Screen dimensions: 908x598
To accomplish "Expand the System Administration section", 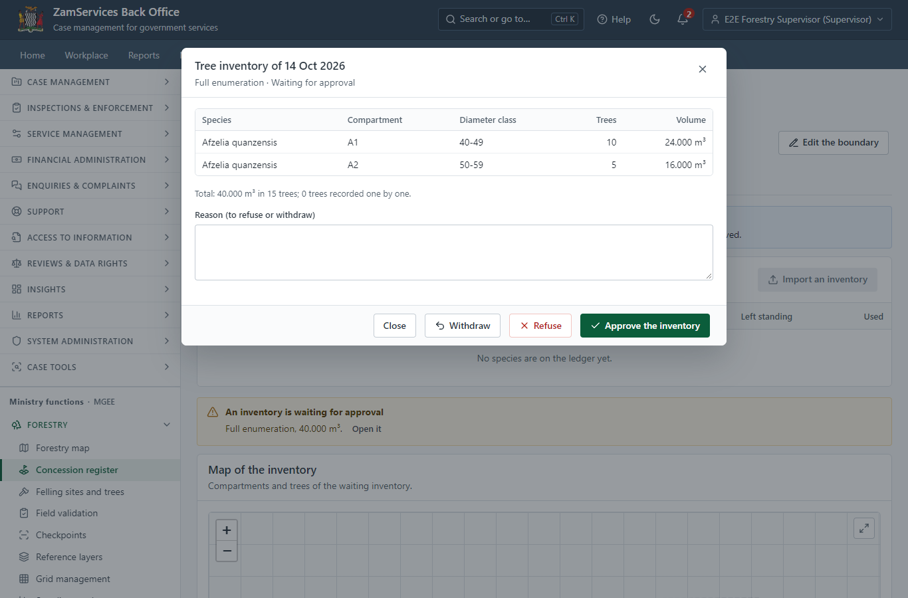I will [x=90, y=341].
